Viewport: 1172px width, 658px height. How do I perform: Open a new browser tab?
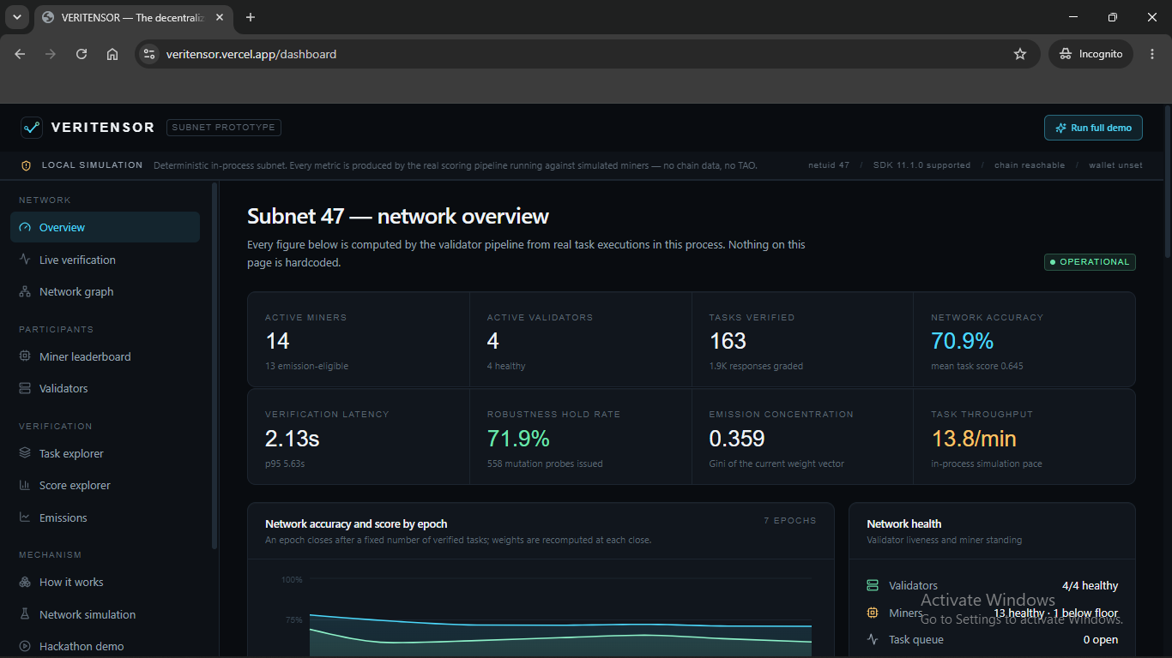click(x=251, y=17)
